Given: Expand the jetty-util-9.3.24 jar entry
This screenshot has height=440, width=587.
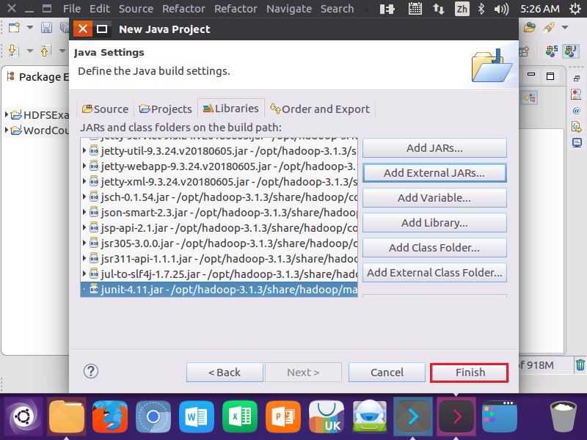Looking at the screenshot, I should coord(84,151).
